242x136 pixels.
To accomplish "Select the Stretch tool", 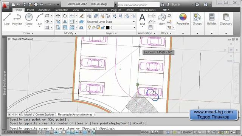I will click(x=58, y=28).
